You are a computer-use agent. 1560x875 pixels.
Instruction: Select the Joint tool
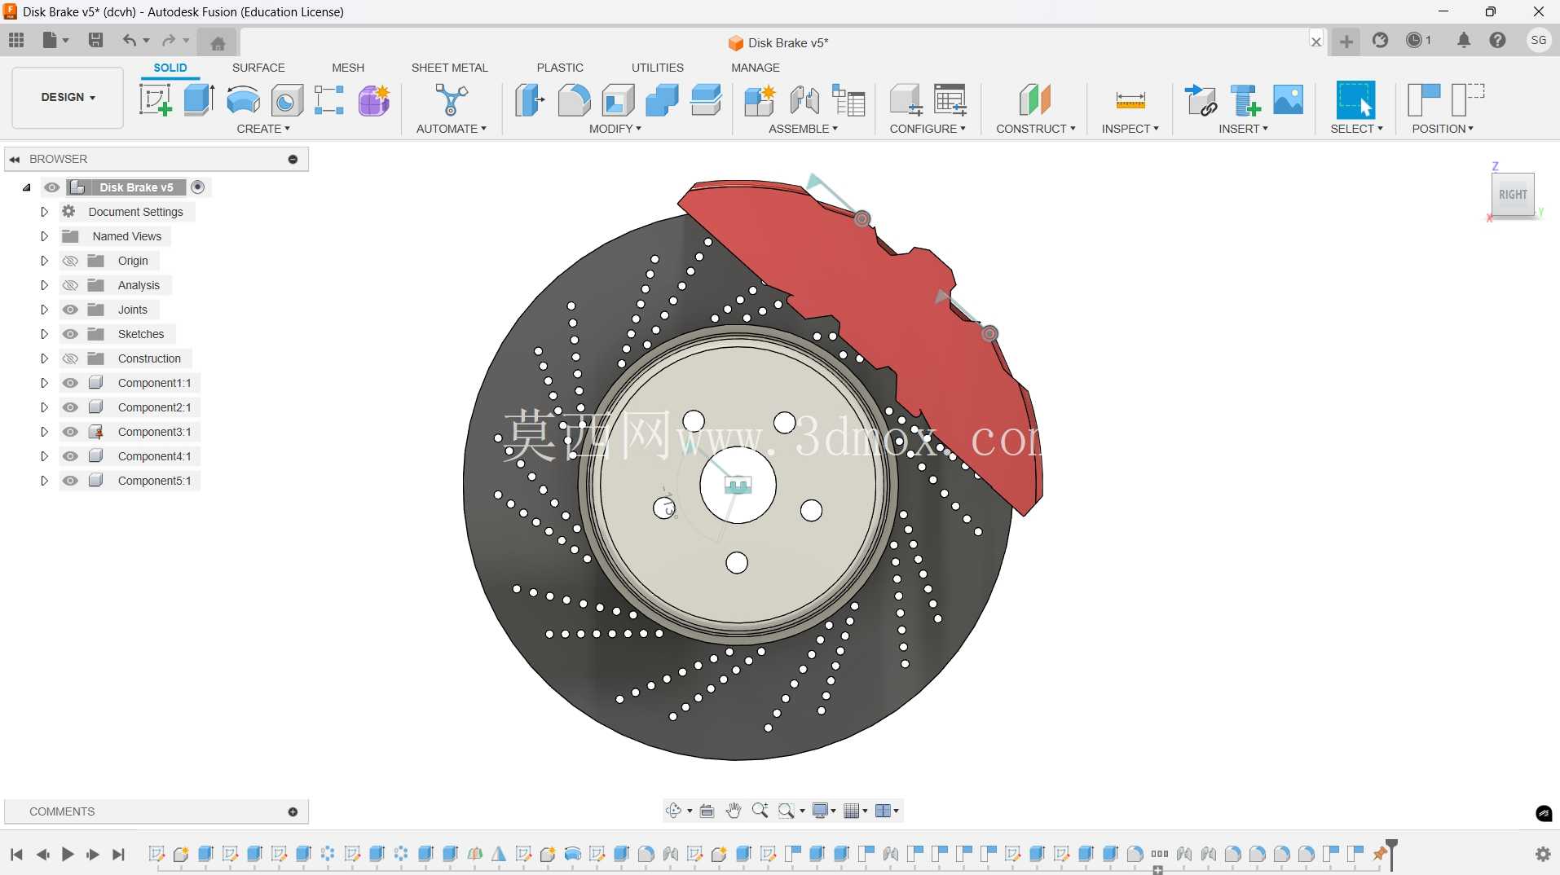pos(804,100)
